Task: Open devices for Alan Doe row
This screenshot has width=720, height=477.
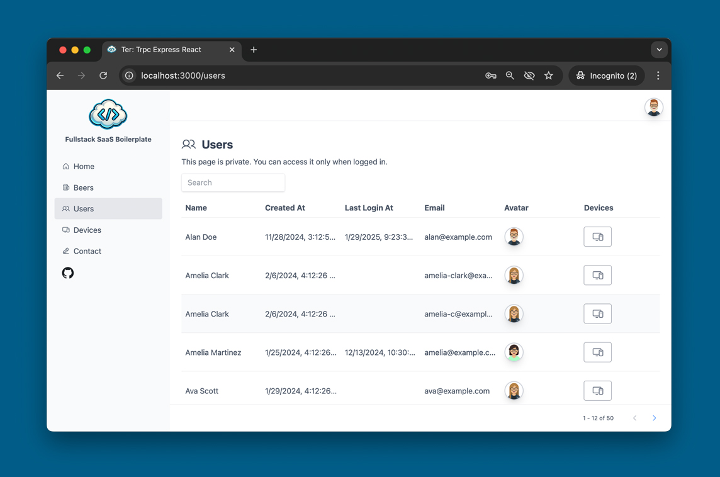Action: point(597,237)
